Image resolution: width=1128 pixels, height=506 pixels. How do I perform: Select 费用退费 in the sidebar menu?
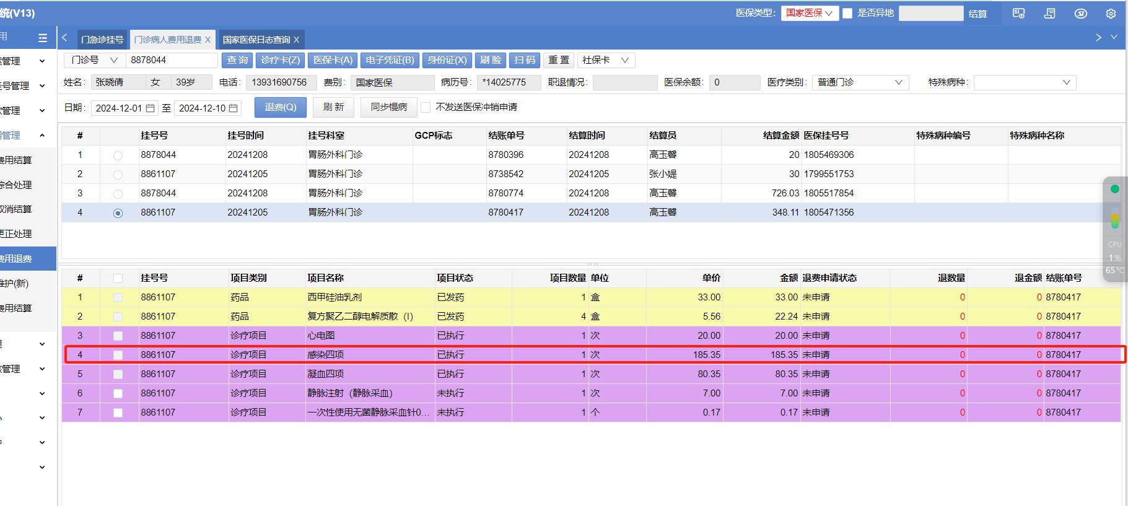(x=19, y=259)
